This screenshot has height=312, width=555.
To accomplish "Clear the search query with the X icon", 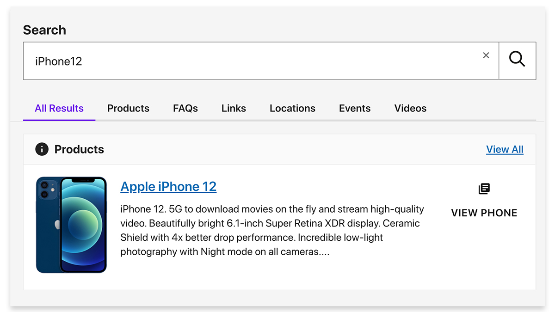I will coord(486,55).
